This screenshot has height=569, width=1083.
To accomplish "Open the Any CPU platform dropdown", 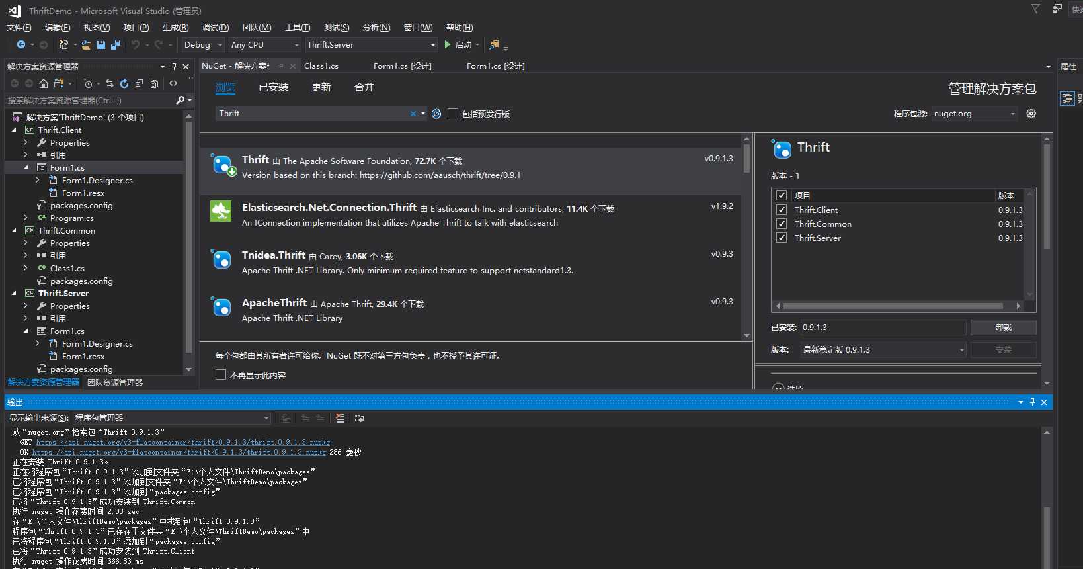I will click(265, 44).
